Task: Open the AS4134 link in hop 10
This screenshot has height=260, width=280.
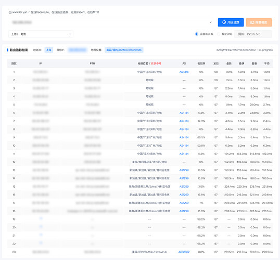Action: pyautogui.click(x=184, y=146)
